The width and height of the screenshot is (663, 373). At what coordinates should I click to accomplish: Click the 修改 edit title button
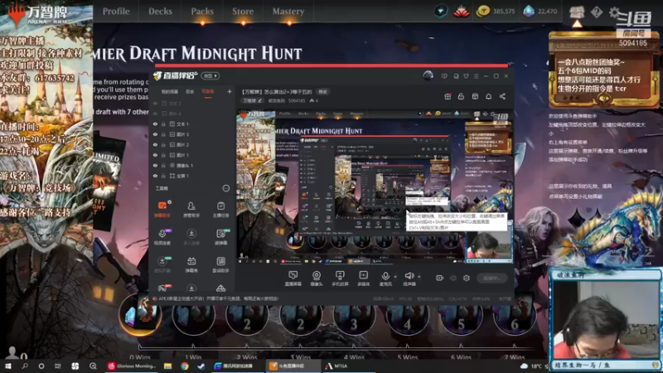click(x=322, y=92)
